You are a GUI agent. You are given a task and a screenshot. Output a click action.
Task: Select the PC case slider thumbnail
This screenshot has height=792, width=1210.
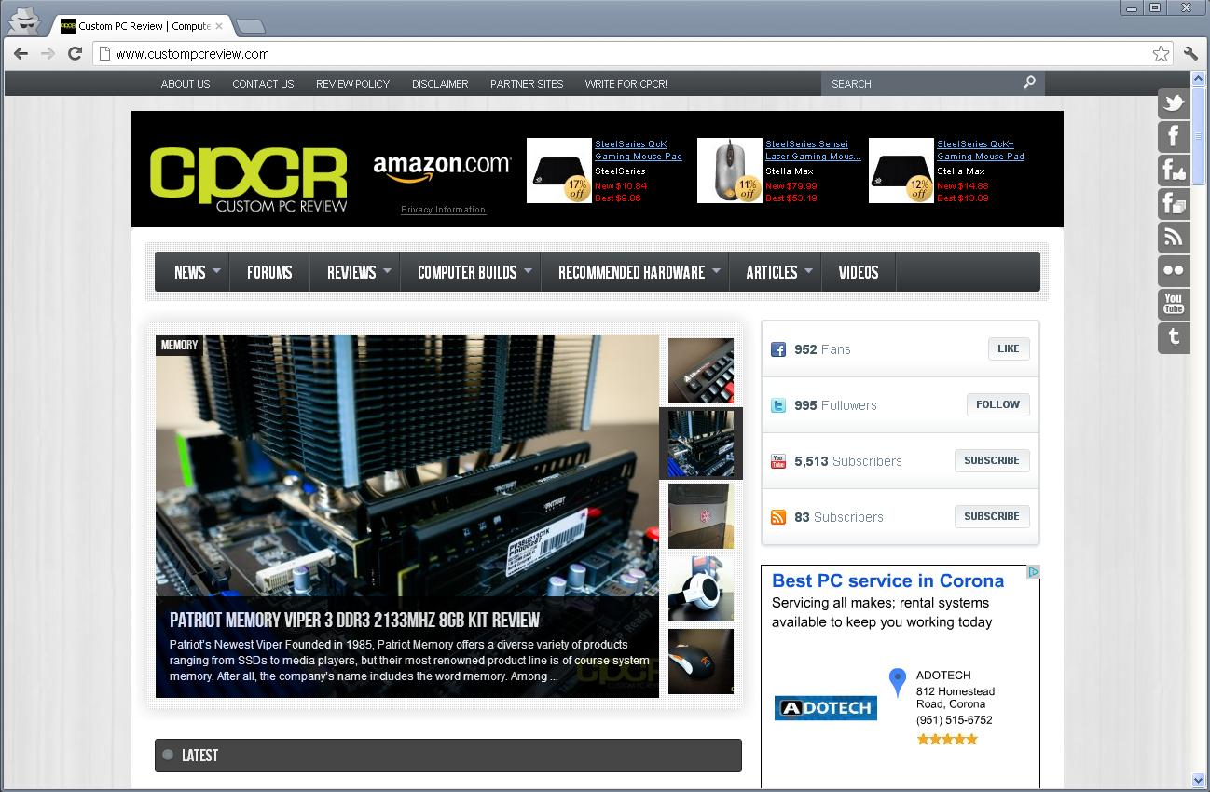(x=701, y=516)
